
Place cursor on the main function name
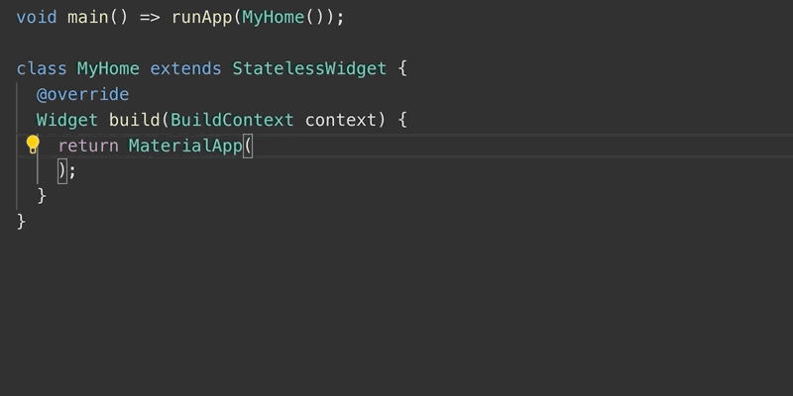[87, 18]
